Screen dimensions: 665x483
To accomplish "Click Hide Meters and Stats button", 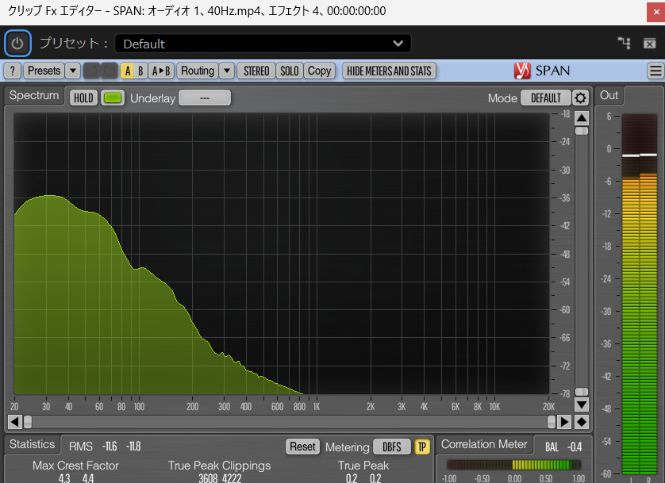I will click(x=389, y=71).
